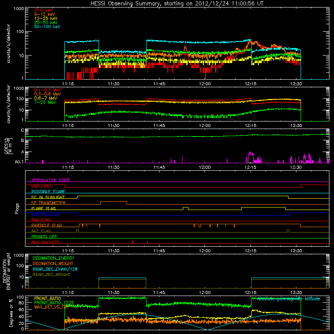The height and width of the screenshot is (334, 334).
Task: Click the 12:30 tick label under the decimation panel
Action: (296, 293)
